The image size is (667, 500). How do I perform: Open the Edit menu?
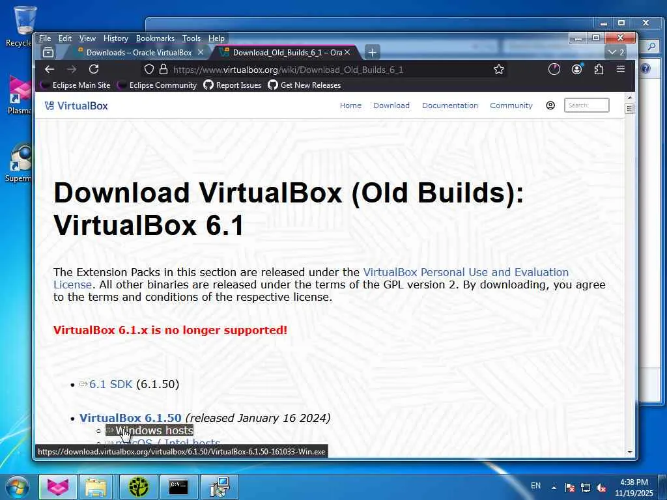[64, 38]
